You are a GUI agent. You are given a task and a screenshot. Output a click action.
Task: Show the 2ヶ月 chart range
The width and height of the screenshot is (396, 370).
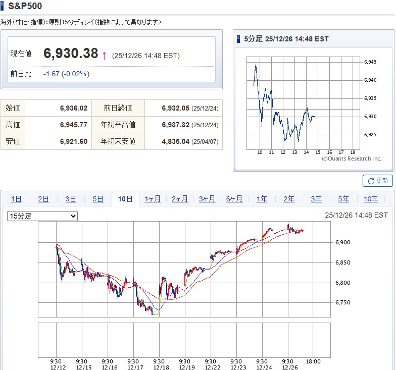[x=180, y=199]
